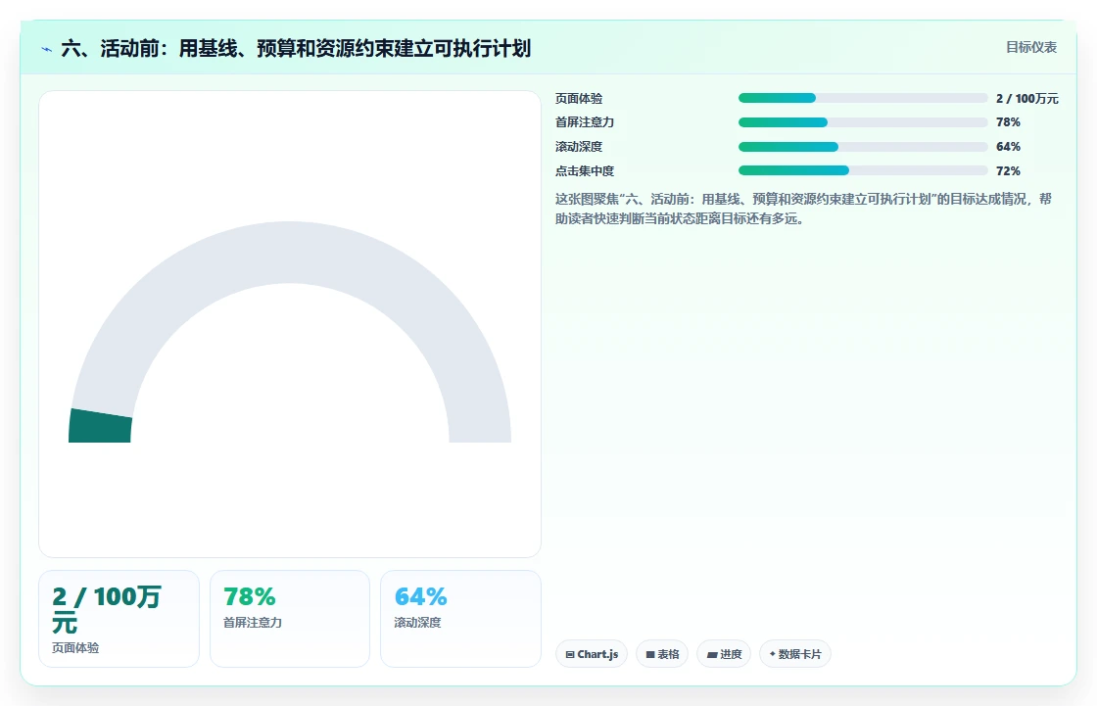This screenshot has height=706, width=1097.
Task: Click the 首屏注意力 progress bar
Action: click(863, 122)
